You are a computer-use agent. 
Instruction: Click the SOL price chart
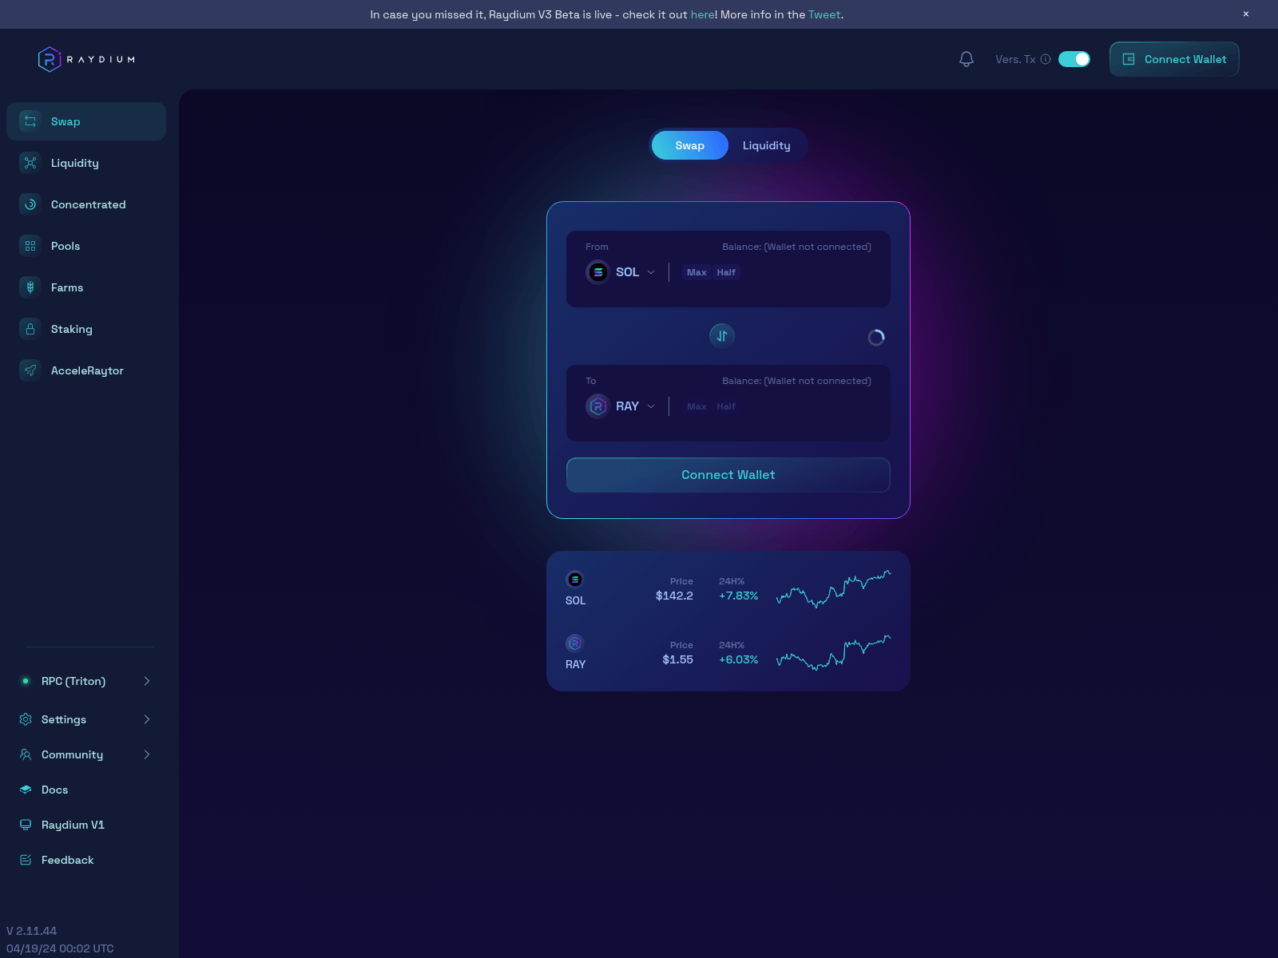coord(833,589)
